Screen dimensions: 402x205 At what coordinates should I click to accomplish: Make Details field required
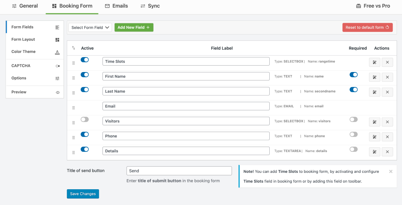pyautogui.click(x=353, y=149)
